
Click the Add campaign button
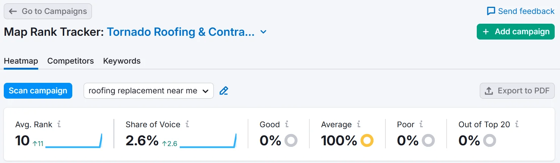pyautogui.click(x=515, y=32)
